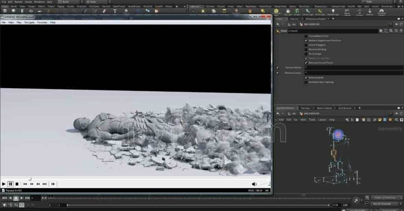Click the back arrow in parameter pane

278,24
